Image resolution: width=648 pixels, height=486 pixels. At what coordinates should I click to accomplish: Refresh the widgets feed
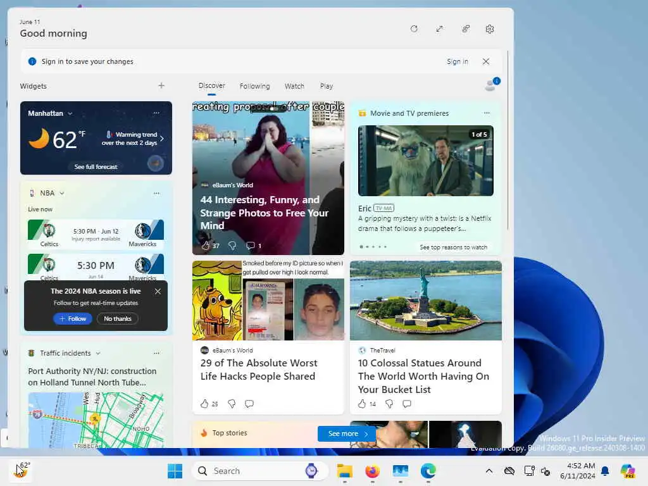(x=414, y=29)
